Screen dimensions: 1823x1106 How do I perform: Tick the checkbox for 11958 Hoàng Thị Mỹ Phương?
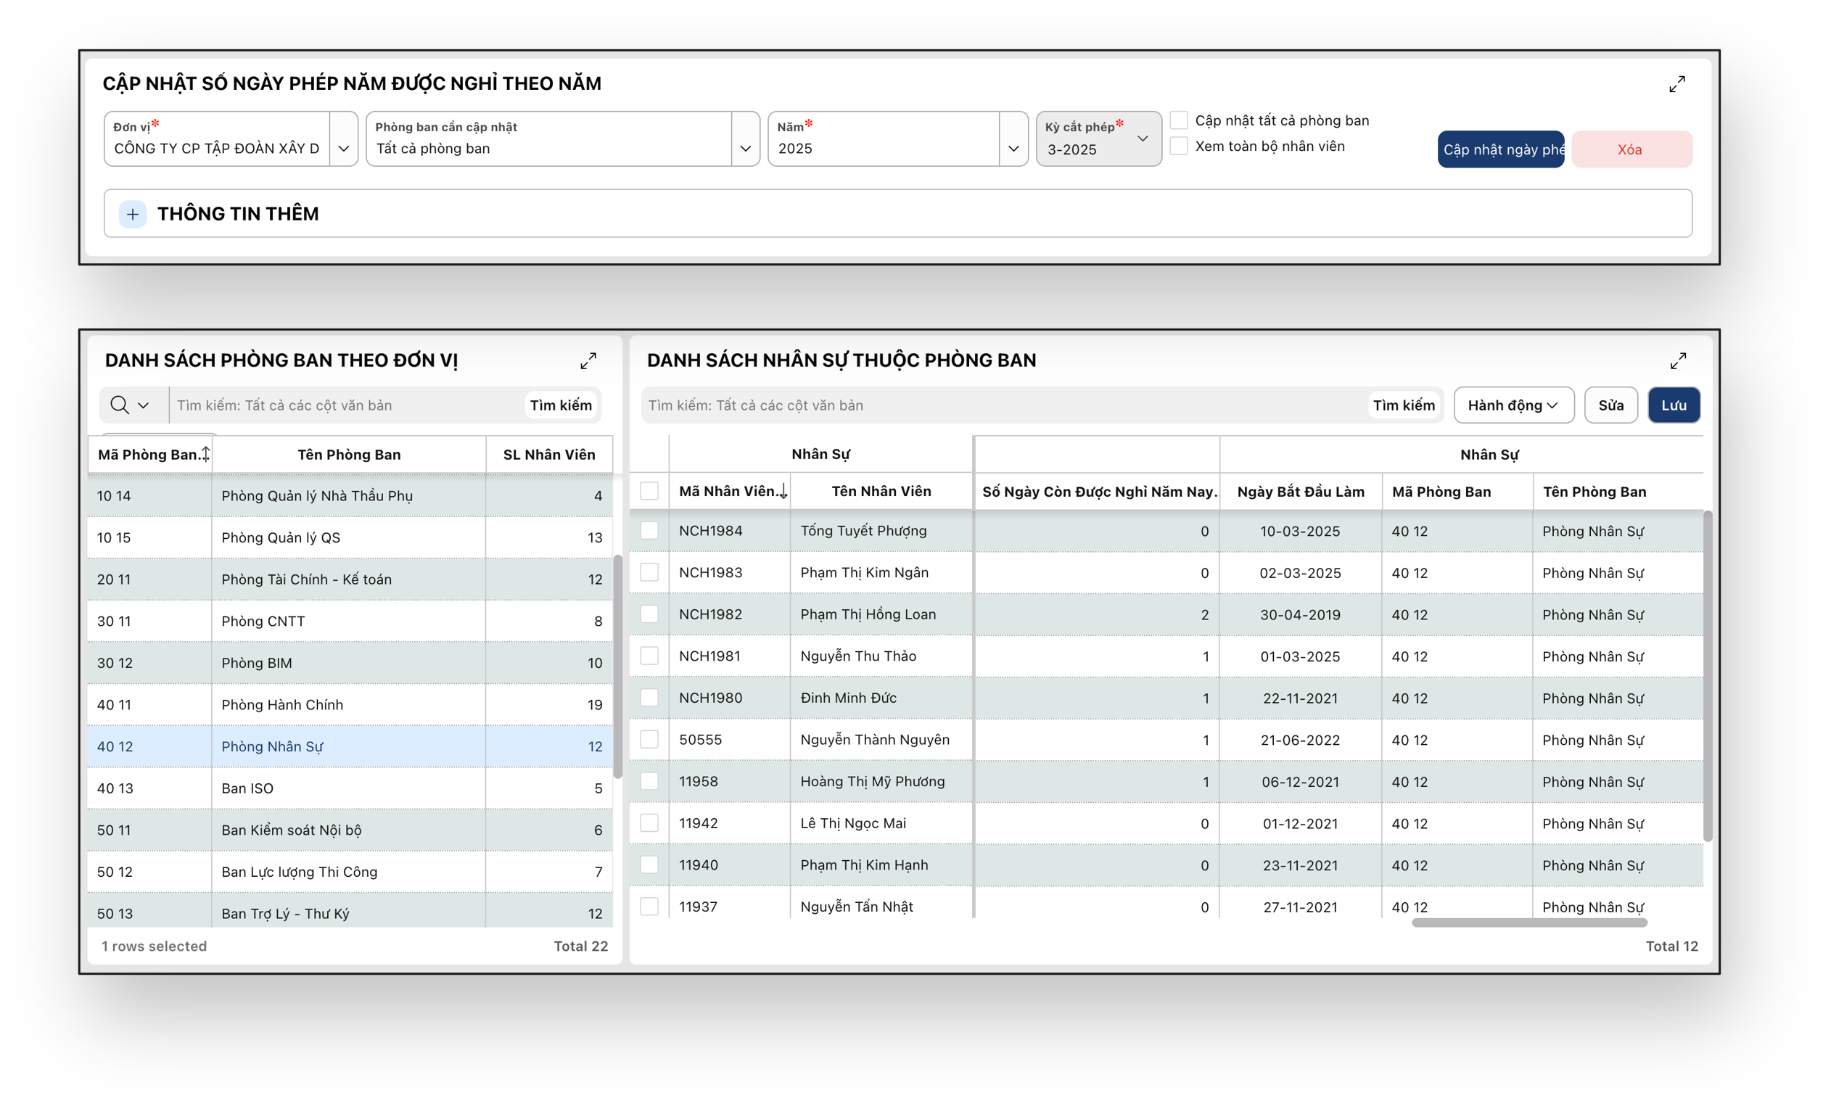(649, 781)
